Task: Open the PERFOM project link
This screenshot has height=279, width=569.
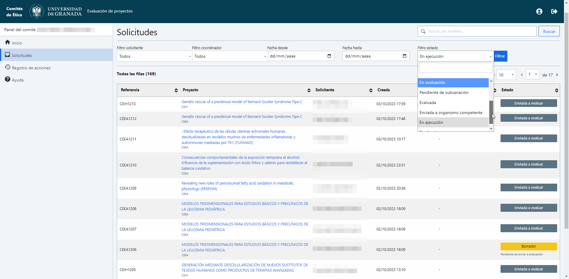Action: pos(237,186)
